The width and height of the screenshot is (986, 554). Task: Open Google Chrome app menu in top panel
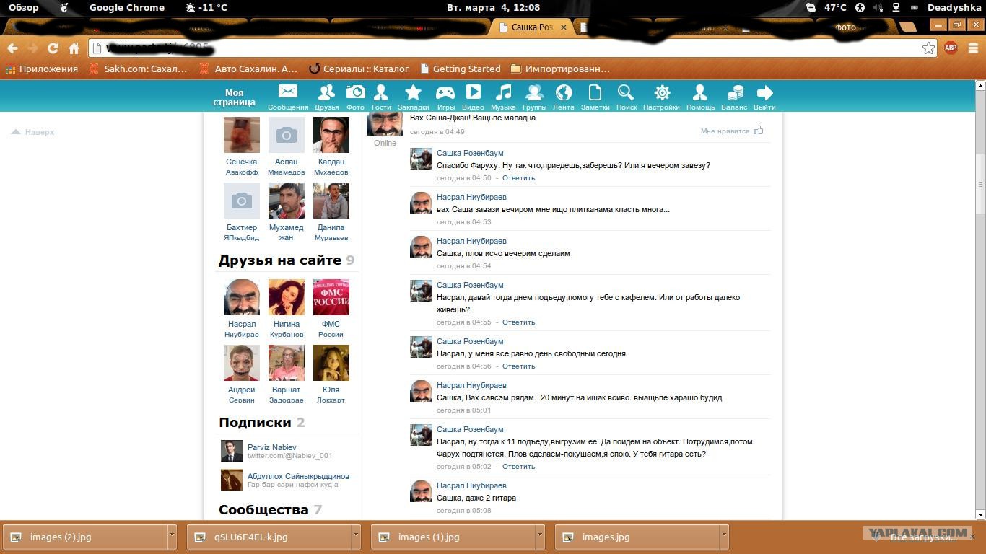pos(127,8)
